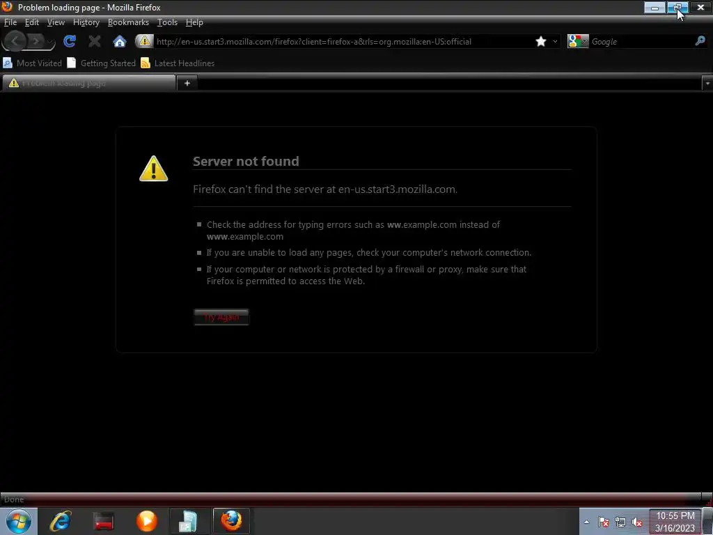The height and width of the screenshot is (535, 713).
Task: Click the Server not found heading
Action: [x=246, y=161]
